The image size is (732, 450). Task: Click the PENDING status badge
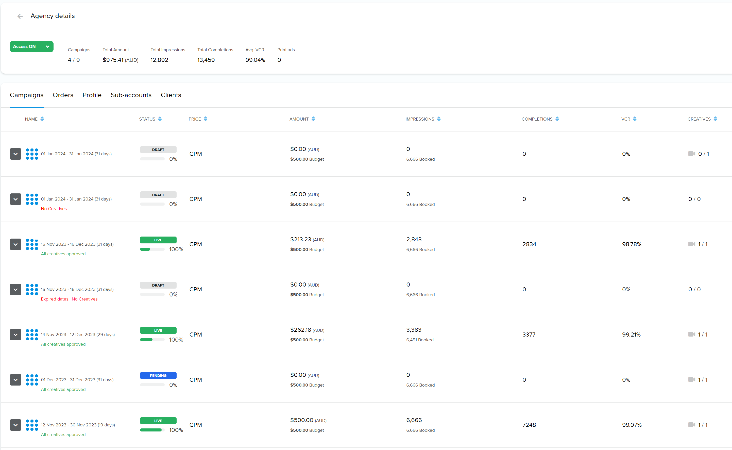158,376
